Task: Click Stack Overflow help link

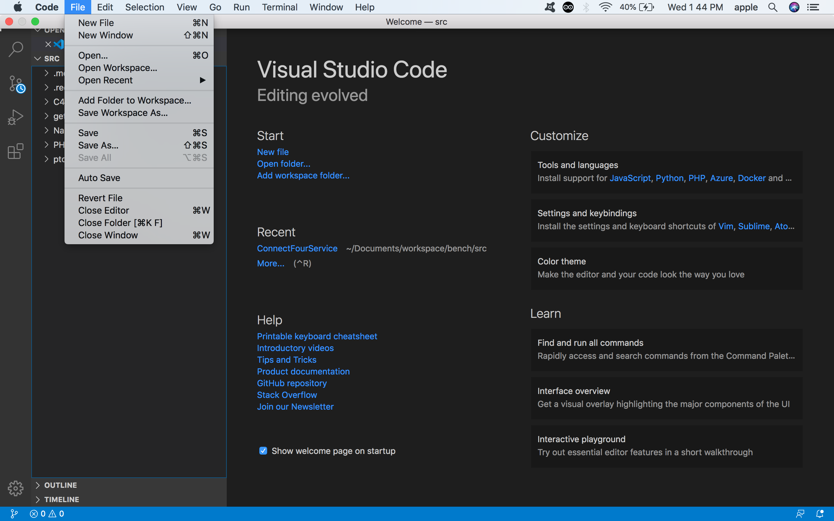Action: point(287,395)
